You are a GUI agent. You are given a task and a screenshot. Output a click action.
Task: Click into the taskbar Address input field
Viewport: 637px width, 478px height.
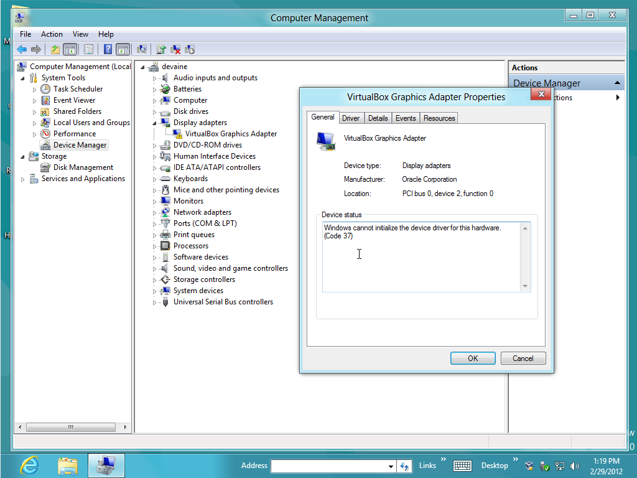click(328, 466)
